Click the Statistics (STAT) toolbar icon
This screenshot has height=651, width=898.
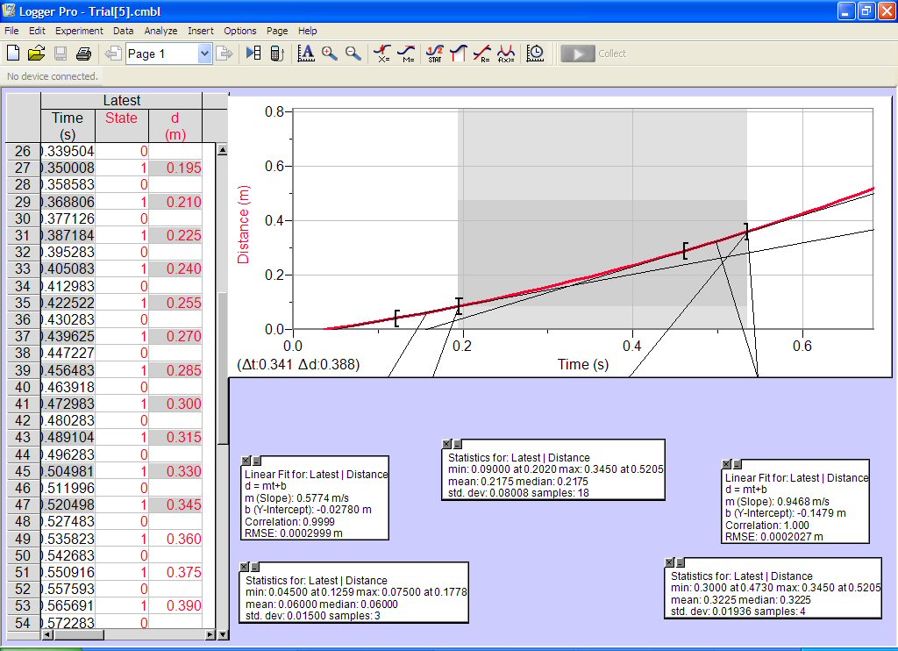(434, 54)
